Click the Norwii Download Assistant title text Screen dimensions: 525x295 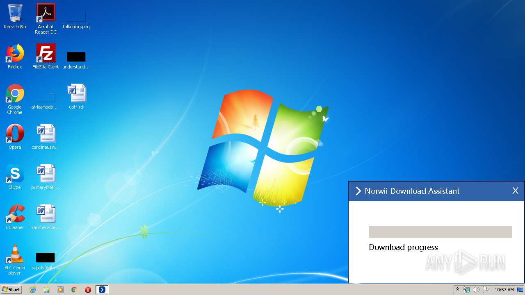[412, 191]
